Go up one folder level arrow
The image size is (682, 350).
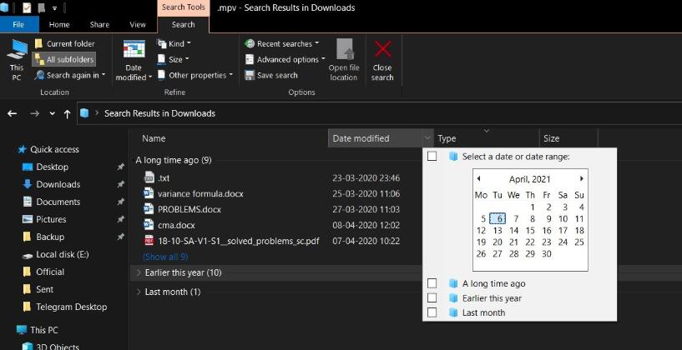pos(67,114)
